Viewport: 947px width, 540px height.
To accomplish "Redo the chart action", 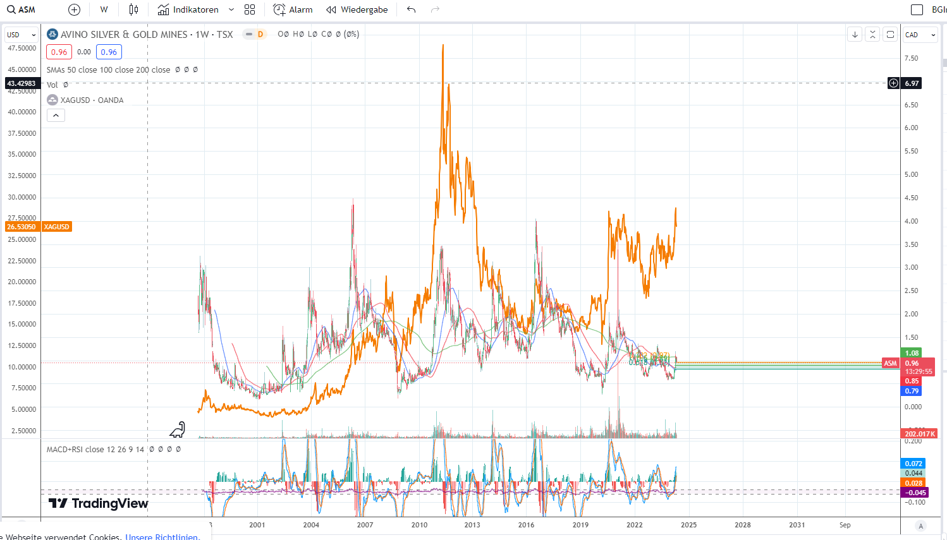I will pyautogui.click(x=435, y=9).
